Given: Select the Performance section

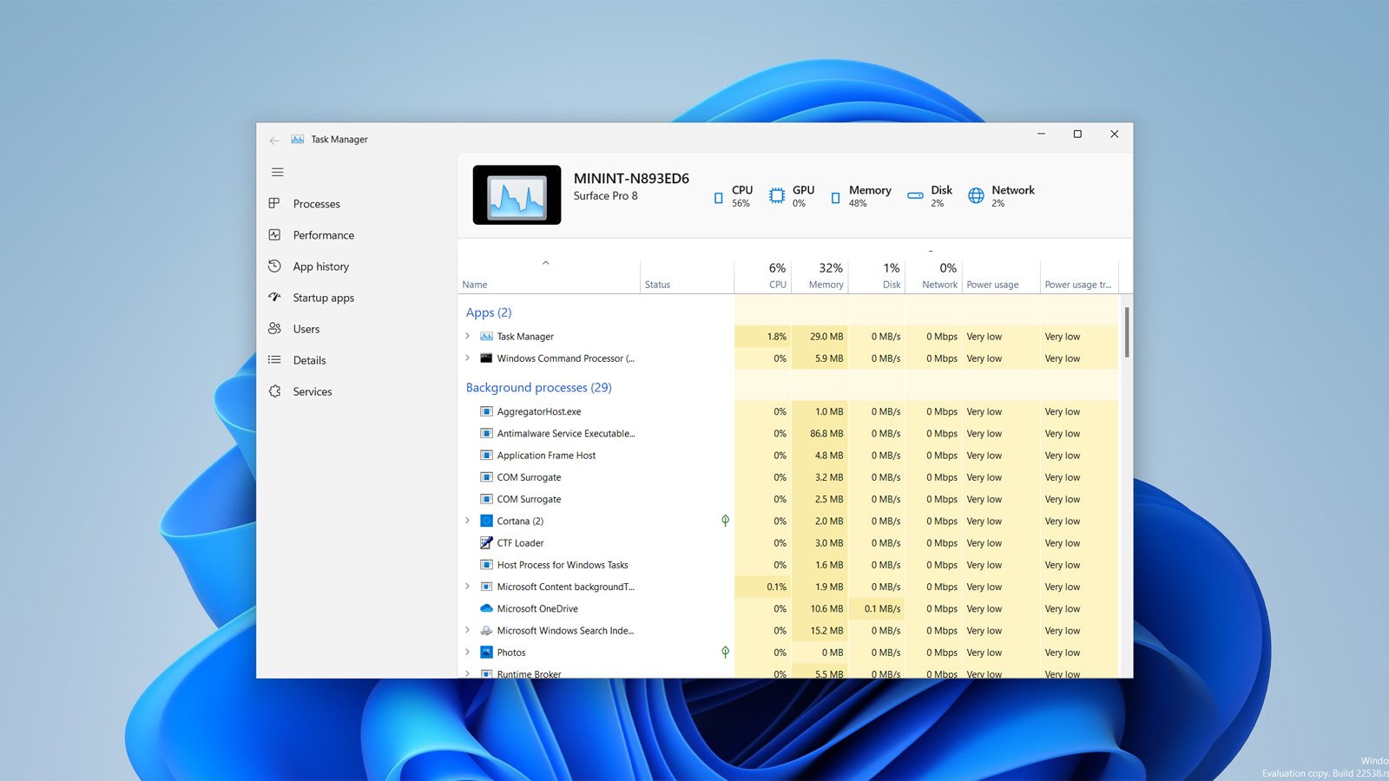Looking at the screenshot, I should [x=323, y=234].
